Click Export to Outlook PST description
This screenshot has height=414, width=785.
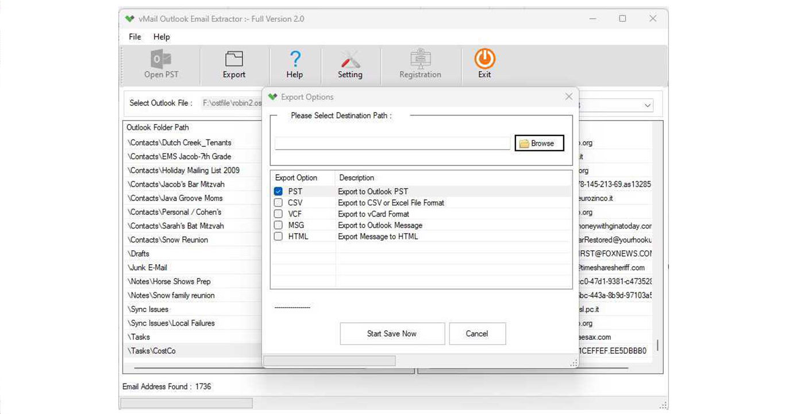[373, 191]
